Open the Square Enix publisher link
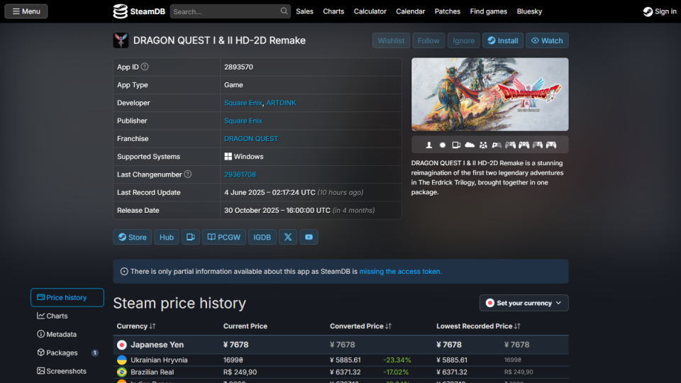 [x=243, y=121]
